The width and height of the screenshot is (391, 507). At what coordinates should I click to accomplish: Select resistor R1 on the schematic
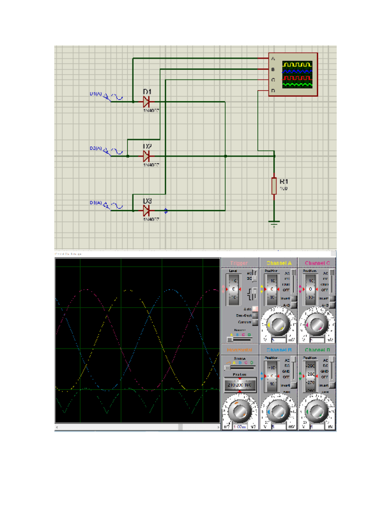[274, 185]
